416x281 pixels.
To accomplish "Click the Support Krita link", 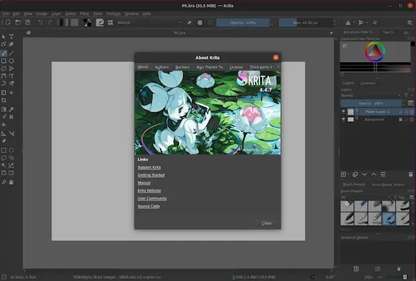I will [149, 167].
